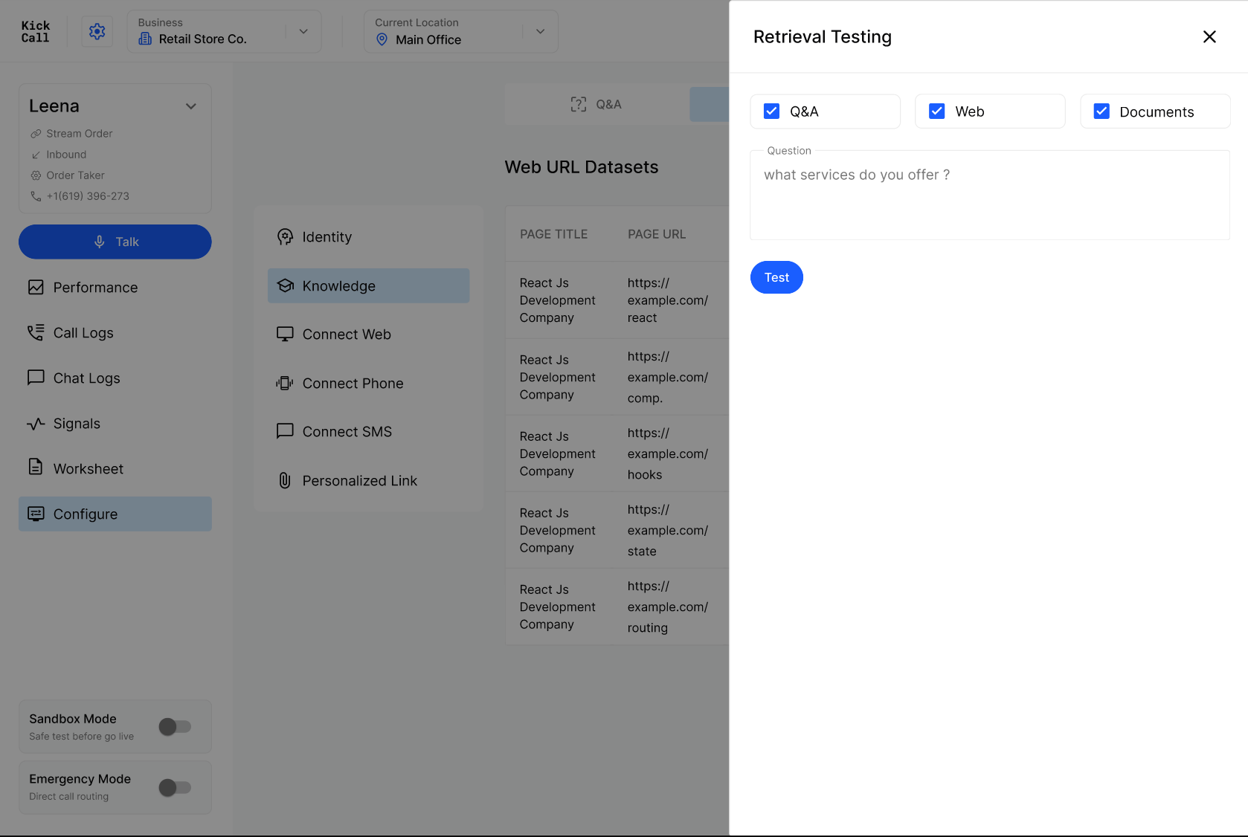Open the Personalized Link section
Screen dimensions: 1248x837
[x=369, y=480]
